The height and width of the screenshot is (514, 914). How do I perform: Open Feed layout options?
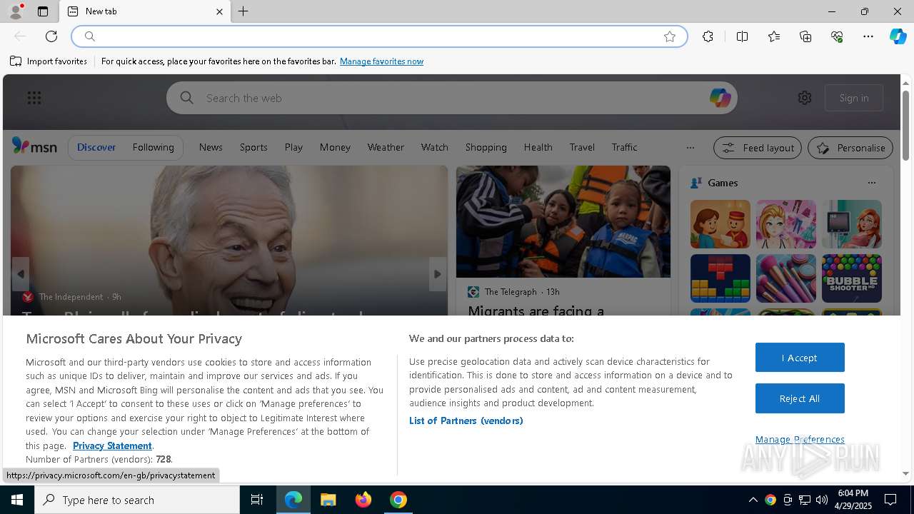(x=758, y=148)
